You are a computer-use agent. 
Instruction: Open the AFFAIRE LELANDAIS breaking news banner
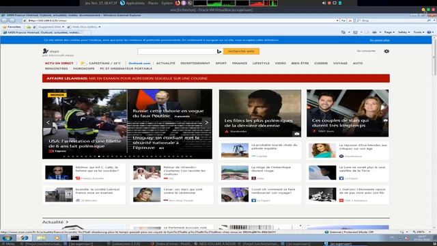coord(216,79)
